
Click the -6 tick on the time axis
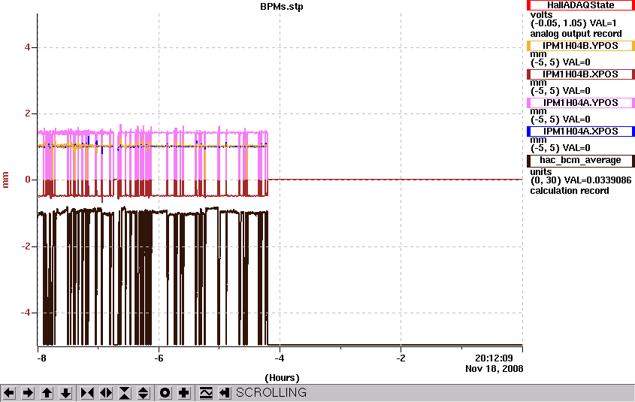click(x=159, y=358)
